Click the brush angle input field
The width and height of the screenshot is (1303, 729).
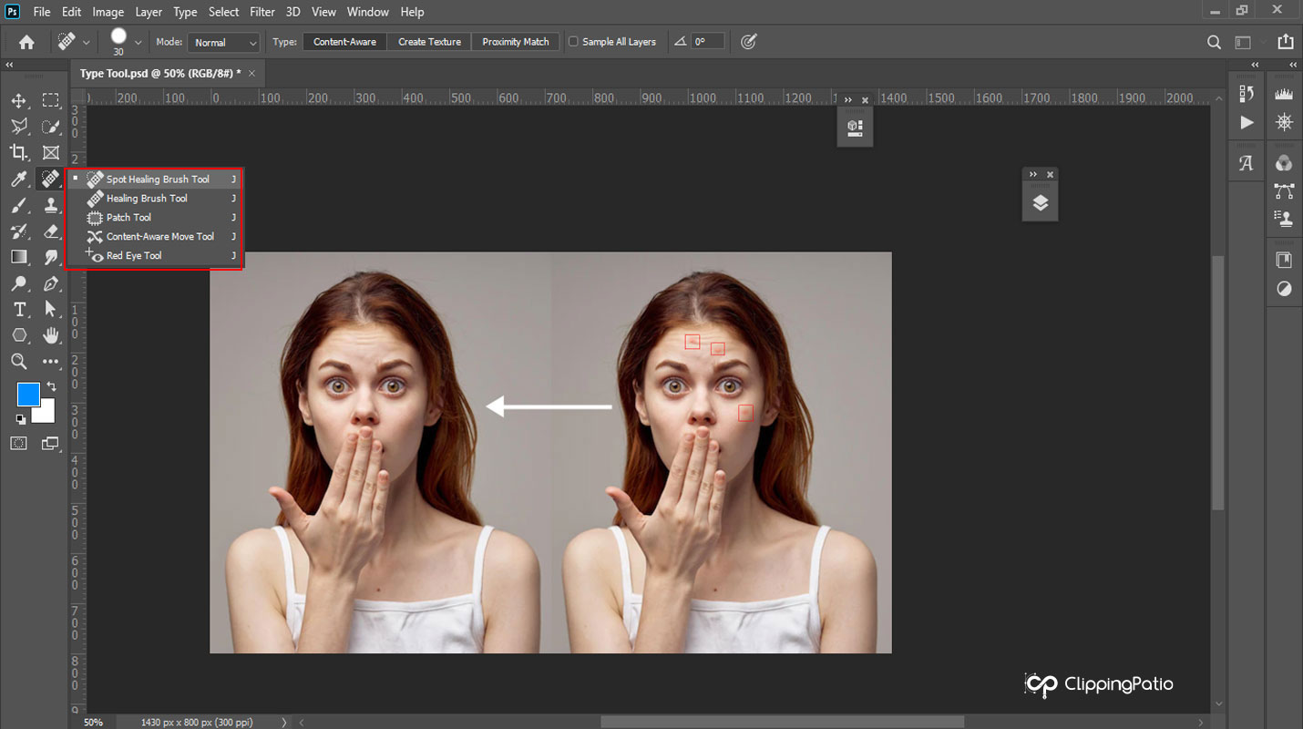tap(707, 42)
